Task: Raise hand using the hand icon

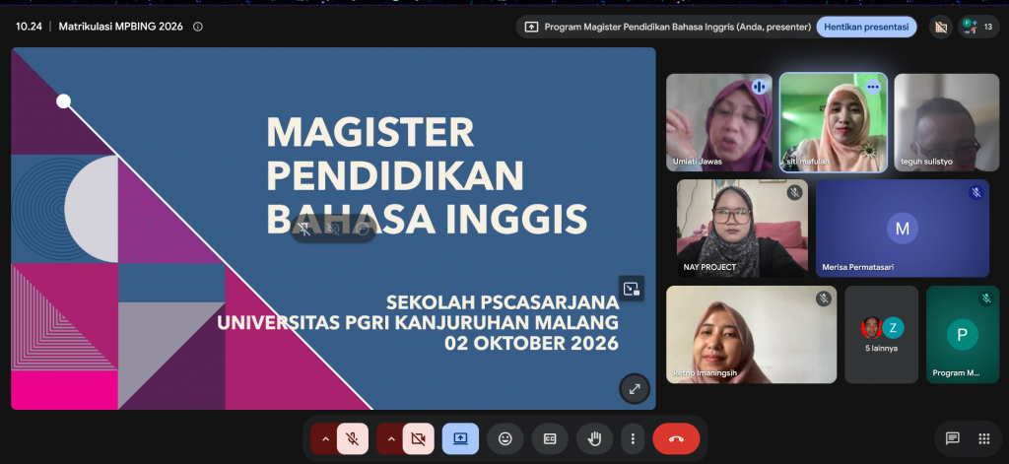Action: (x=594, y=439)
